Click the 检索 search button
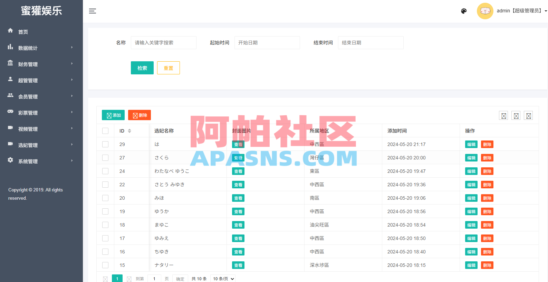Screen dimensions: 548x282 click(142, 68)
